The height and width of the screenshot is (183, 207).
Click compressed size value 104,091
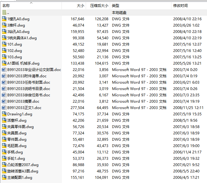click(101, 178)
